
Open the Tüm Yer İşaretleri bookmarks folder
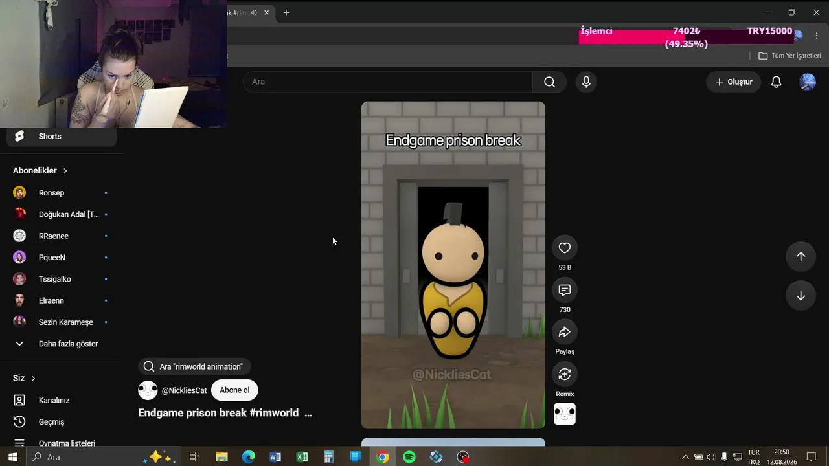pyautogui.click(x=789, y=56)
